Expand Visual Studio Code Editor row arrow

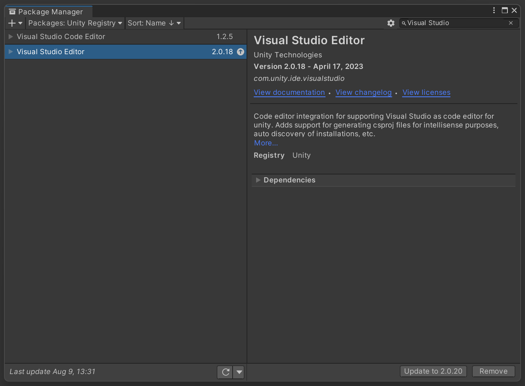pyautogui.click(x=11, y=37)
